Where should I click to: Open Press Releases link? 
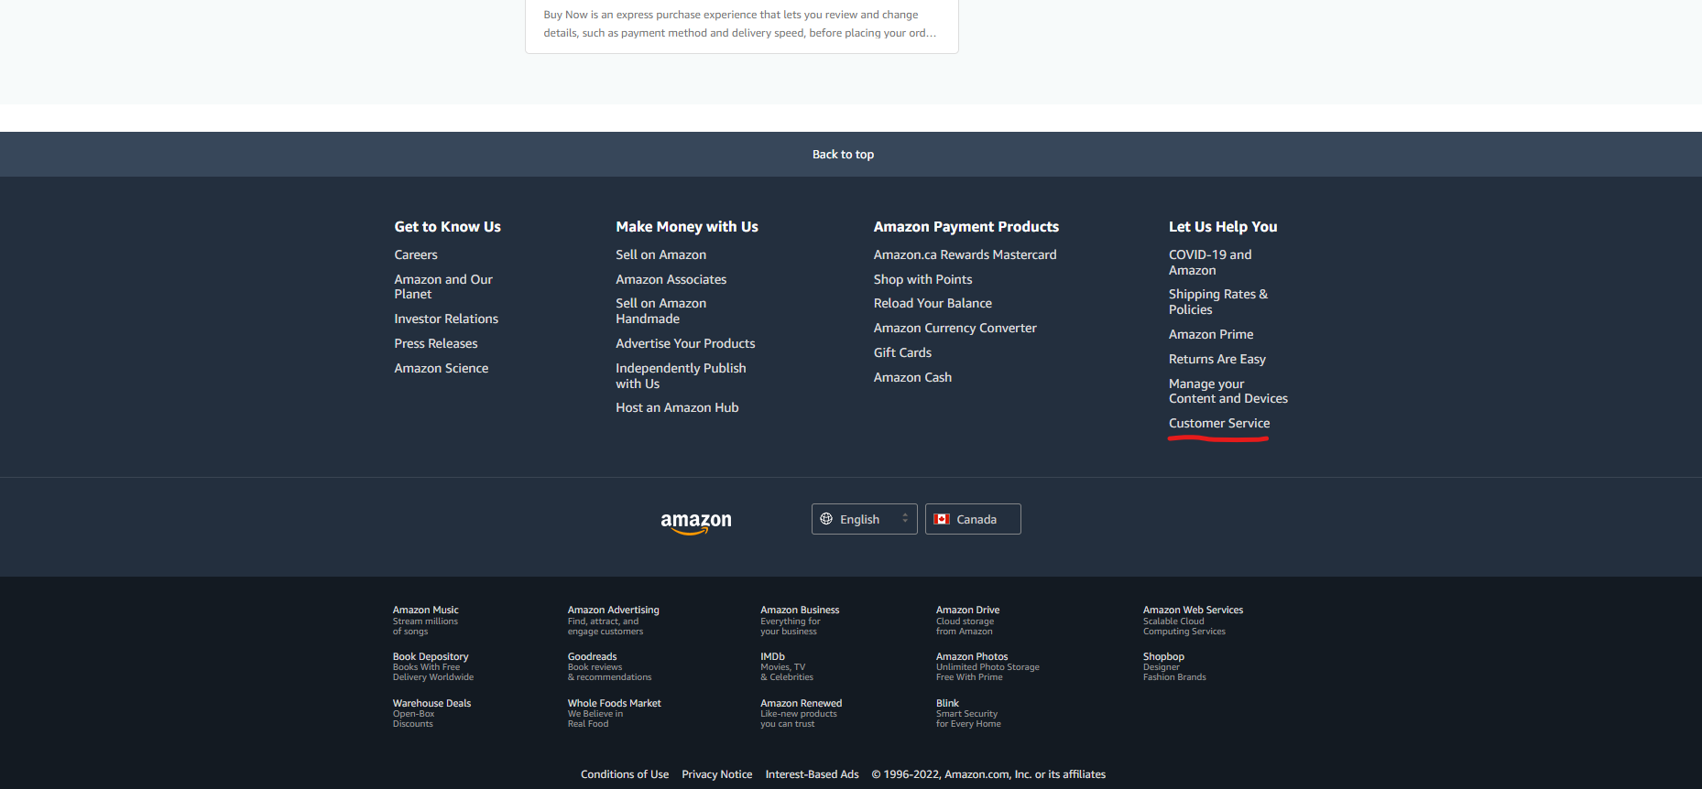pos(436,343)
